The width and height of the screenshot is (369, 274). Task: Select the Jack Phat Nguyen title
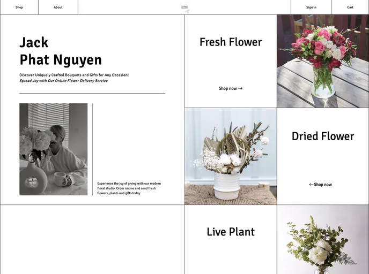tap(61, 51)
